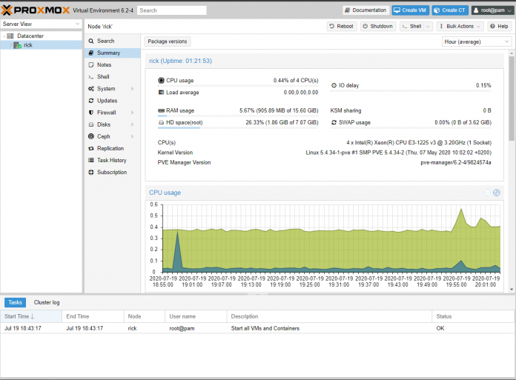Screen dimensions: 516x380
Task: Open Task History for node rick
Action: 111,160
